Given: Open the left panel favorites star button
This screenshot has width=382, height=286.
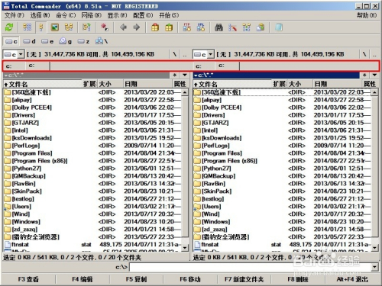Looking at the screenshot, I should (x=175, y=75).
